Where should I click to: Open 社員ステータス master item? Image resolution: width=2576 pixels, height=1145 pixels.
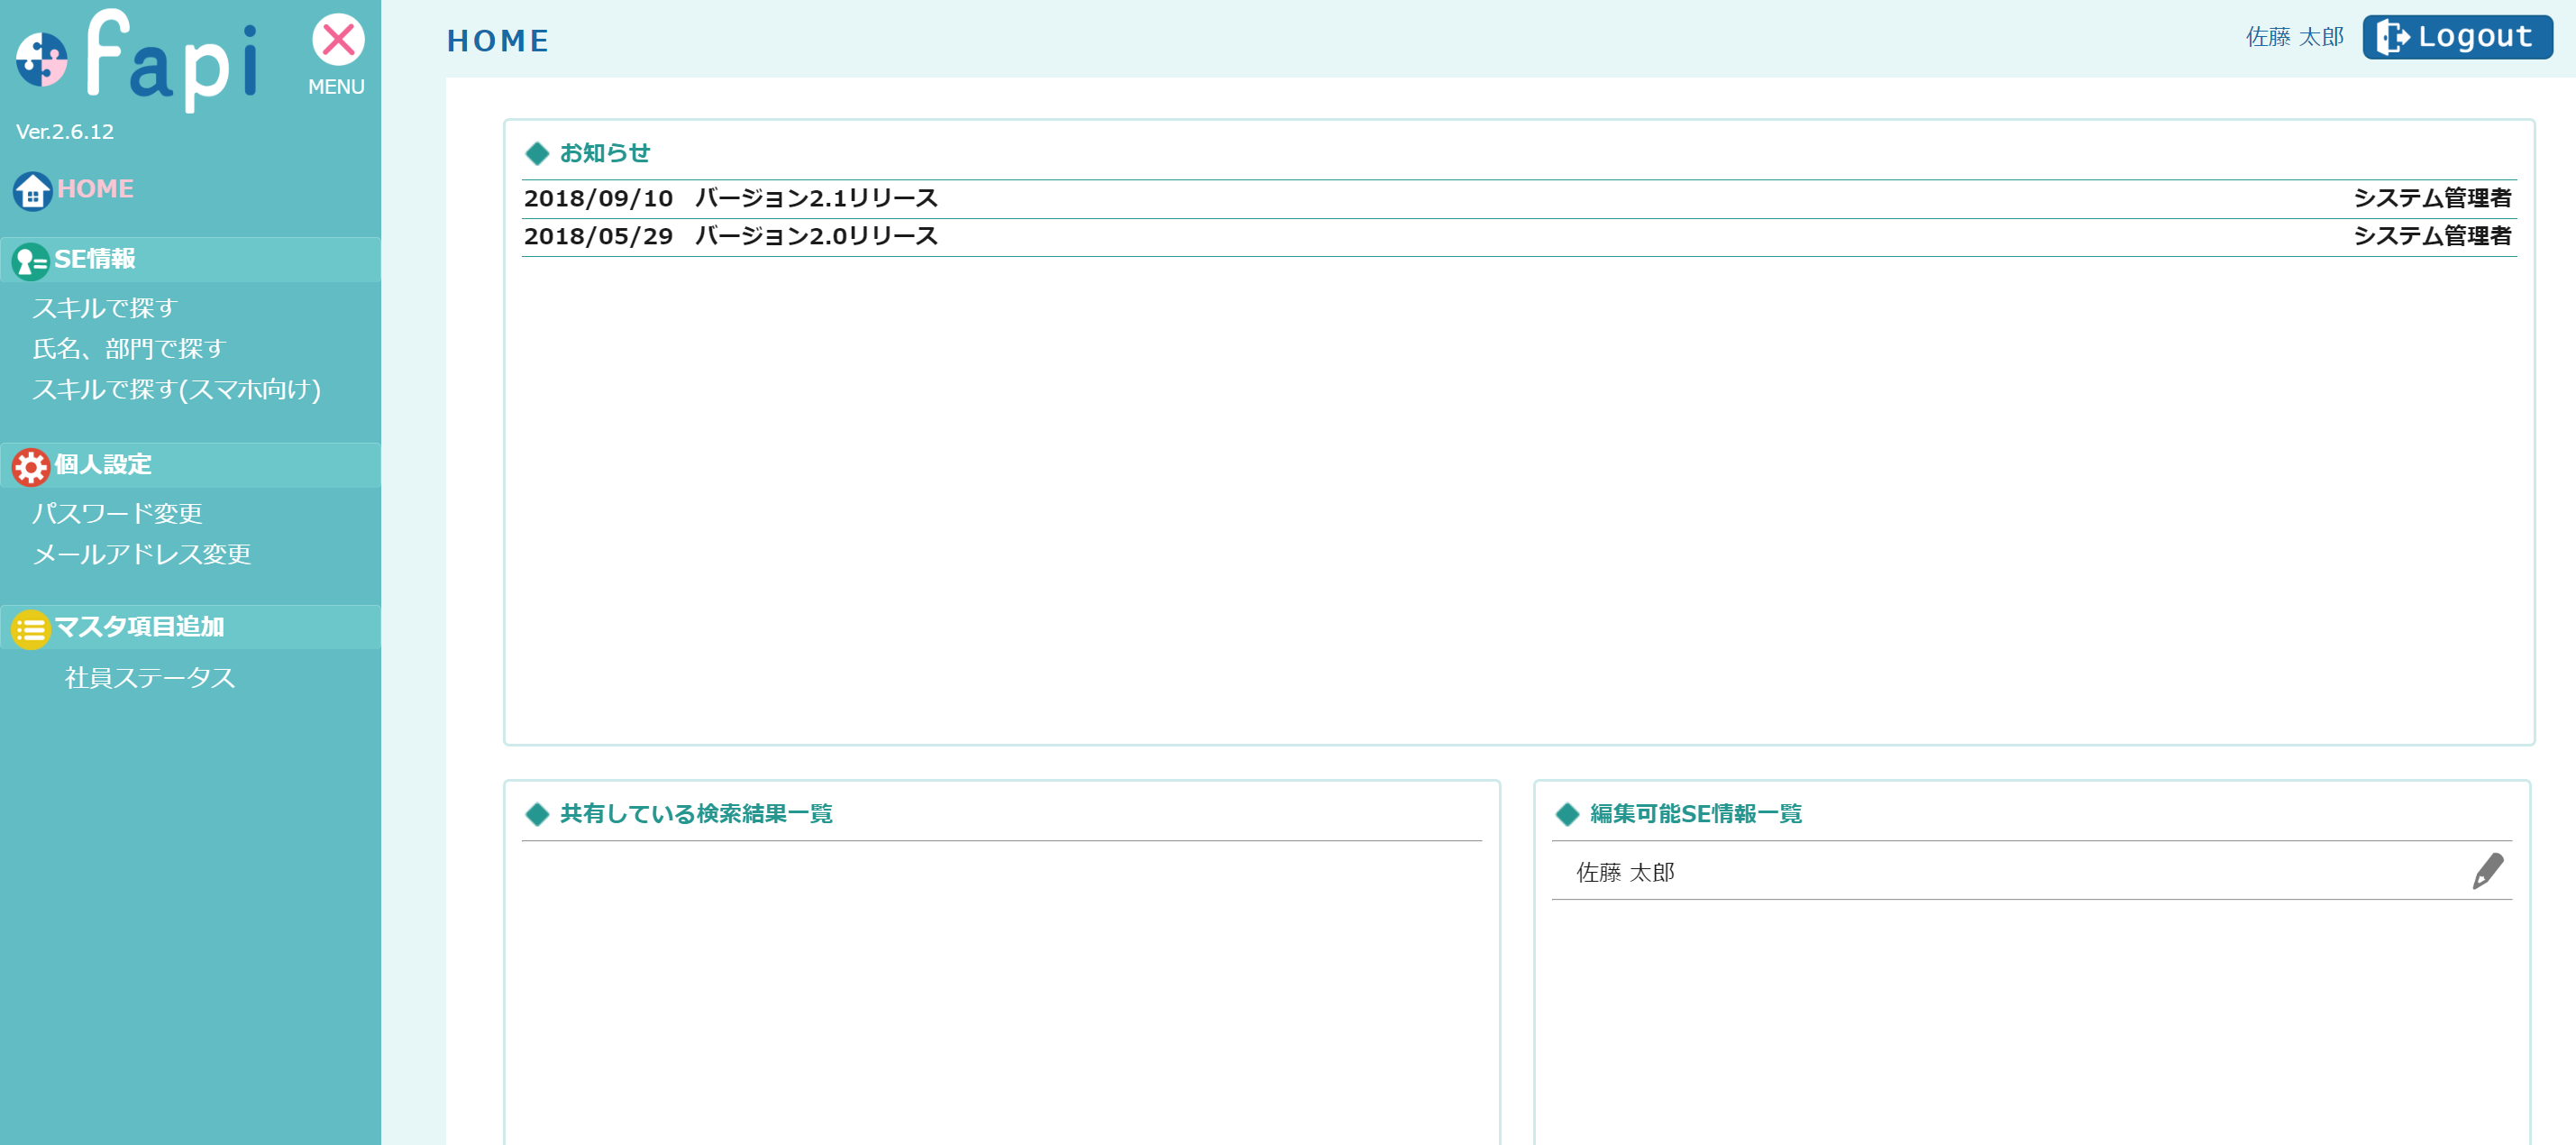coord(150,678)
